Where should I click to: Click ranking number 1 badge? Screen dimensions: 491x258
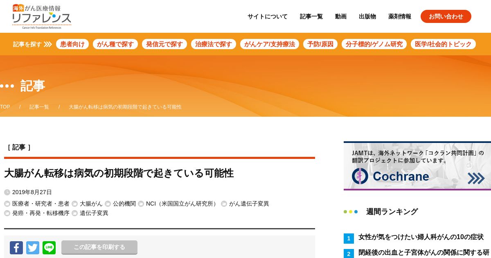tap(349, 238)
